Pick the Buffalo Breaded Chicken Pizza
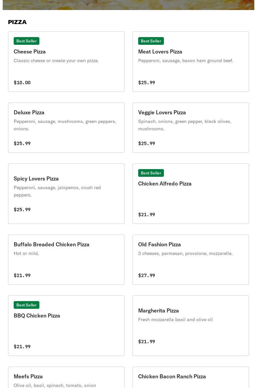Viewport: 257px width, 388px height. click(66, 260)
